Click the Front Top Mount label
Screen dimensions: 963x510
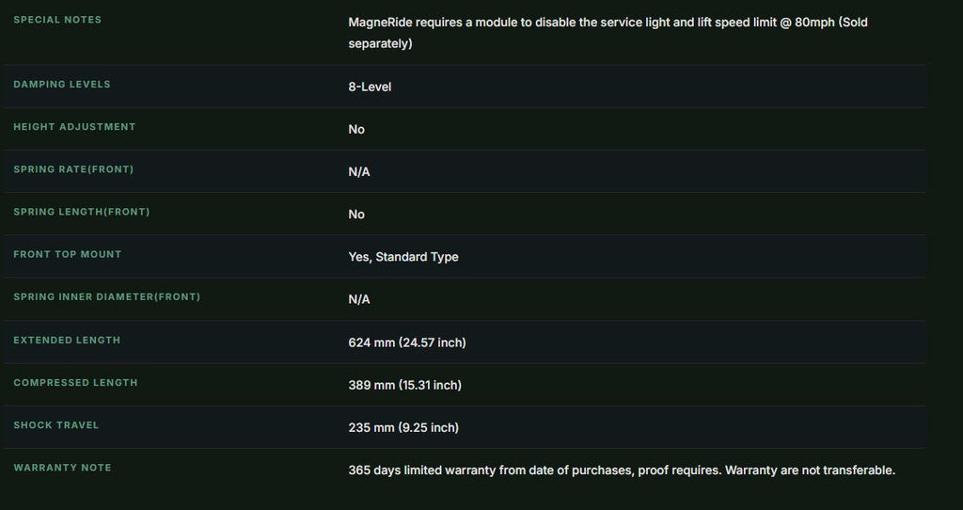[68, 254]
